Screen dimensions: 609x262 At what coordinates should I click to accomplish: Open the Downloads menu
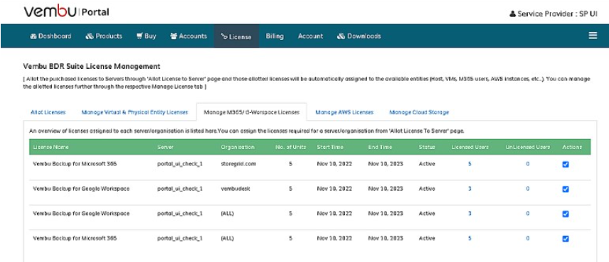click(x=359, y=36)
